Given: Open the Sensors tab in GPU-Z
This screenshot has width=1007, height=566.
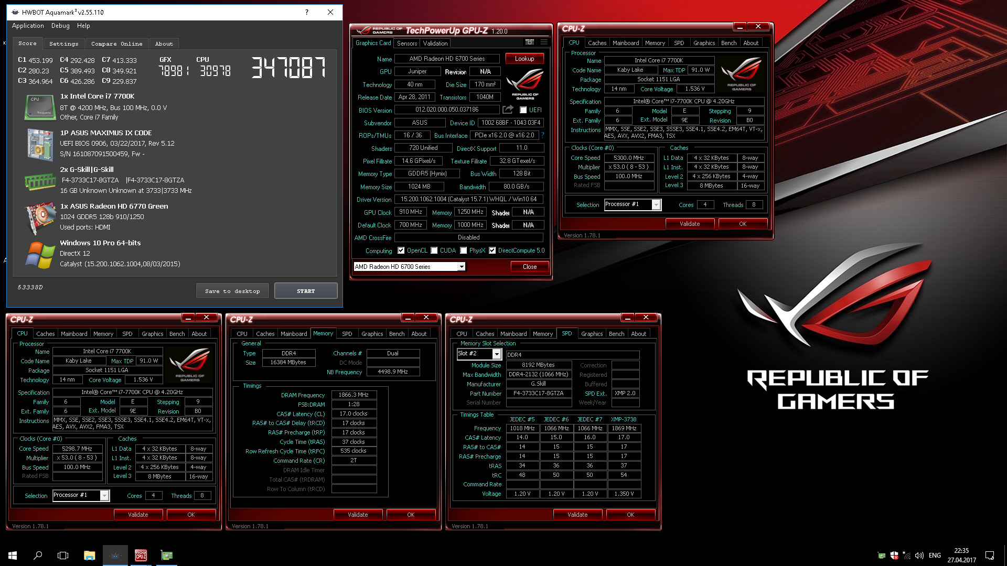Looking at the screenshot, I should (407, 43).
